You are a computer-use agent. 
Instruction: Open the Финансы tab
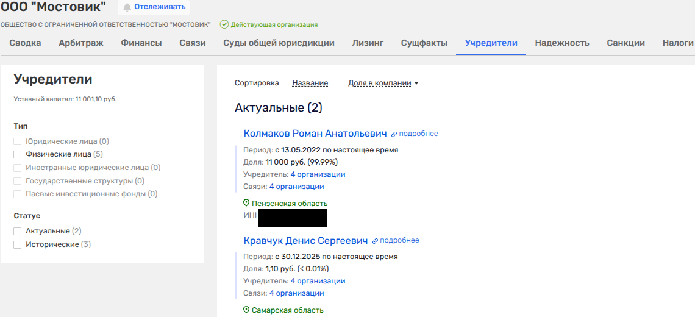click(141, 43)
